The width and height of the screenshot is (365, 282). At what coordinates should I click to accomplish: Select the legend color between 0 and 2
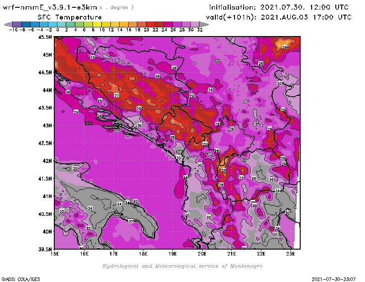pyautogui.click(x=62, y=24)
